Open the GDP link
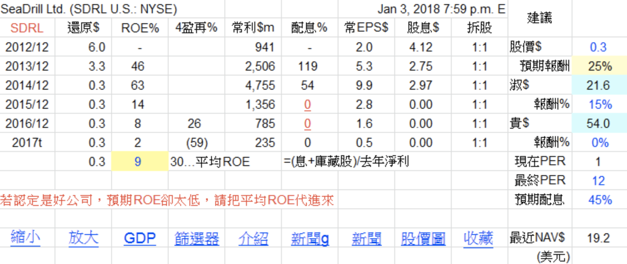Image resolution: width=627 pixels, height=264 pixels. click(x=140, y=239)
